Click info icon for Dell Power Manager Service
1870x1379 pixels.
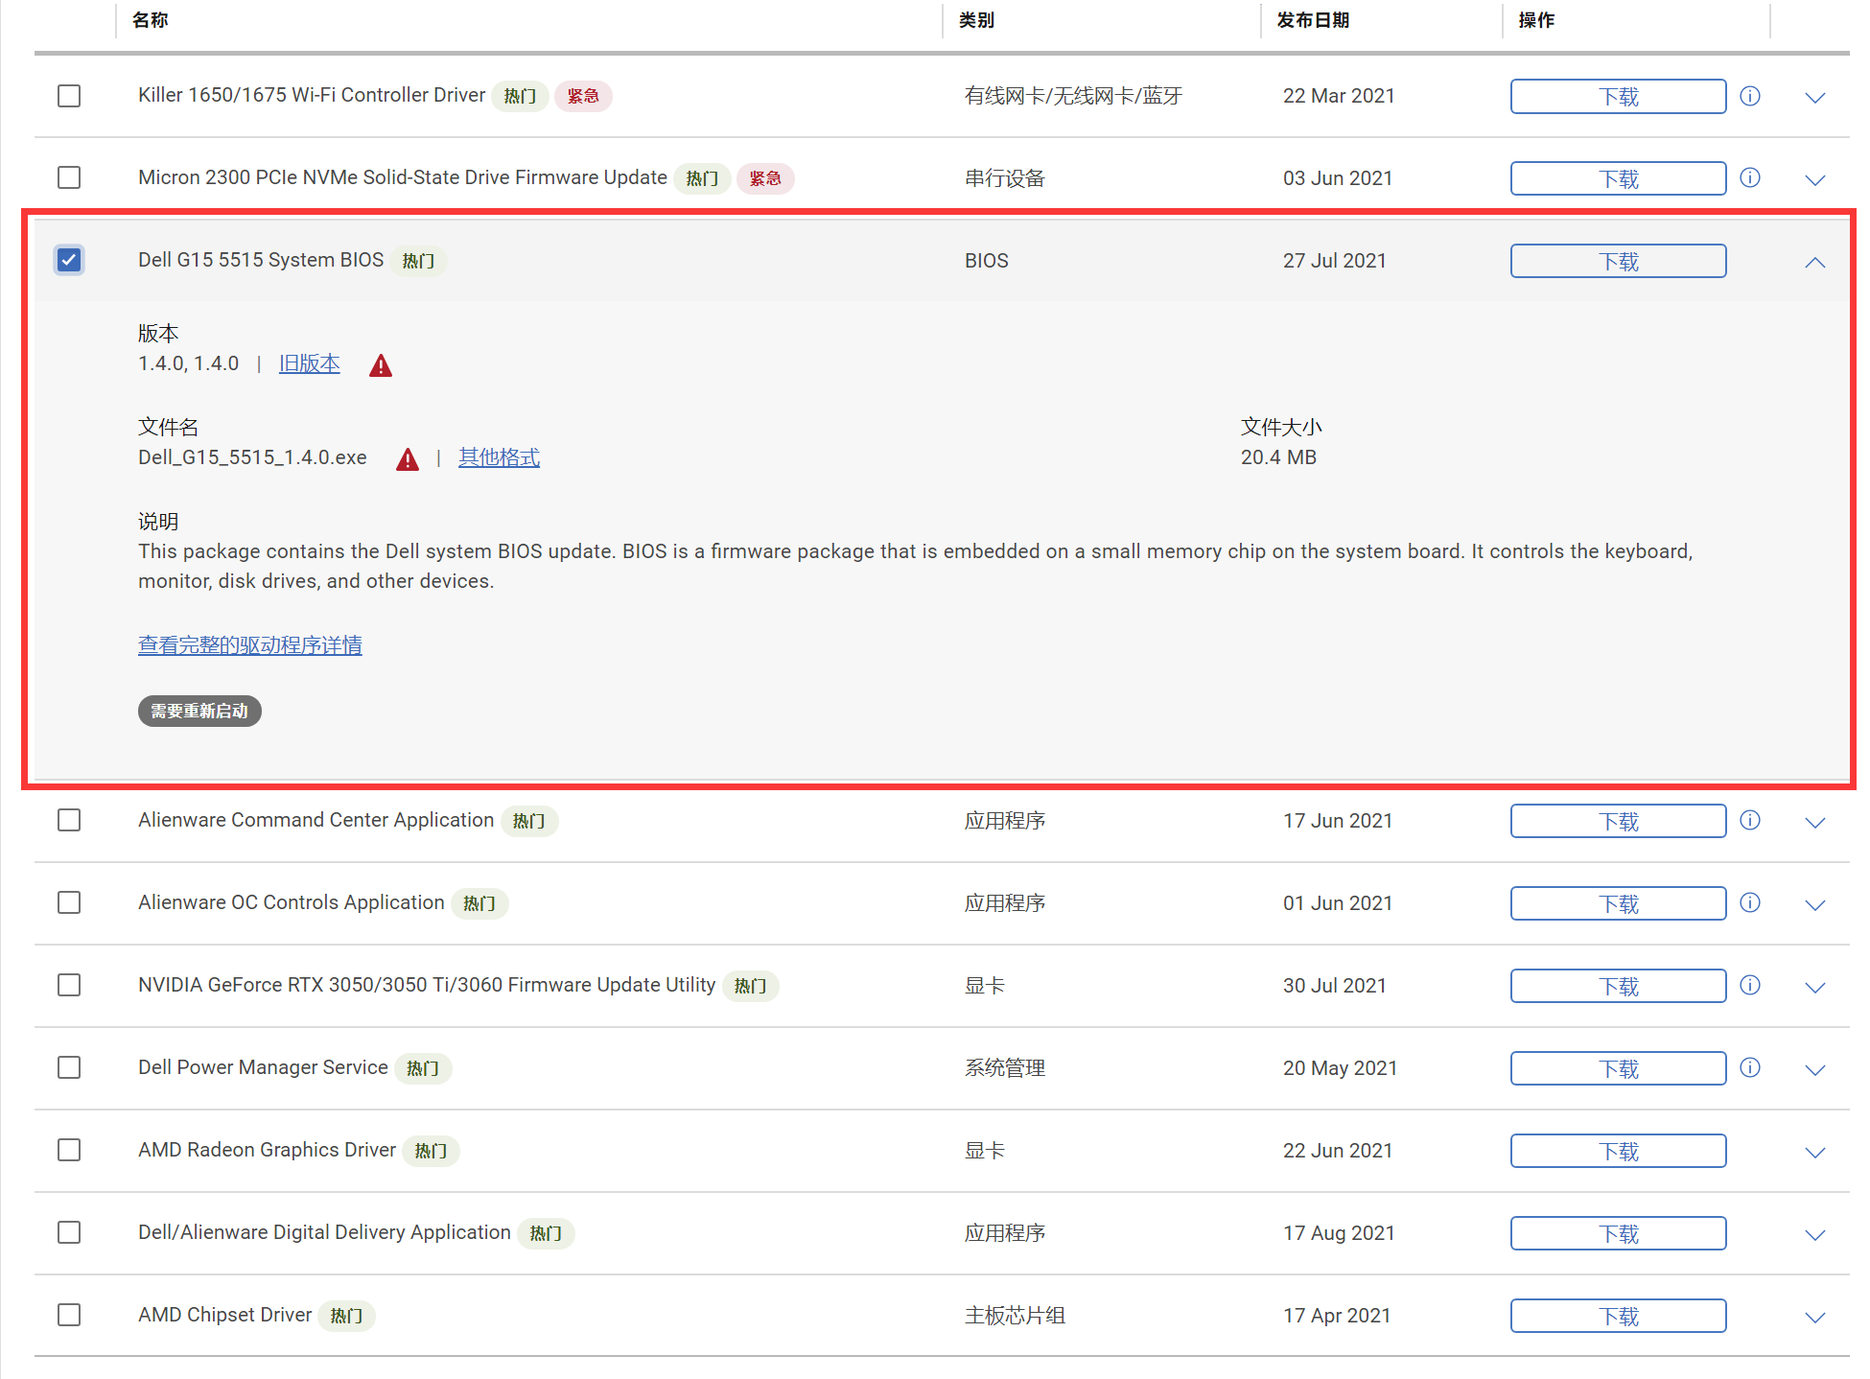(1749, 1068)
